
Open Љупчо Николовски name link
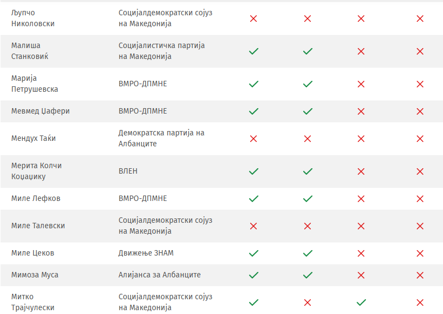33,18
